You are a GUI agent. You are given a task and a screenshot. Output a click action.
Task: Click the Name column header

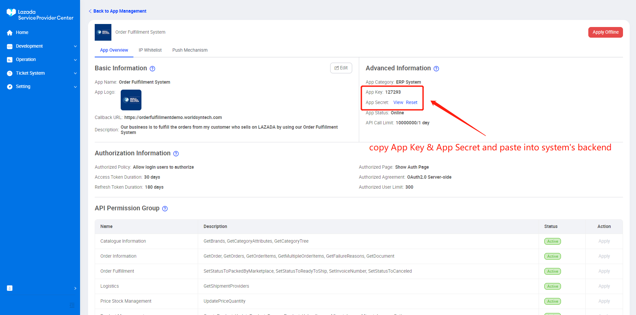106,227
